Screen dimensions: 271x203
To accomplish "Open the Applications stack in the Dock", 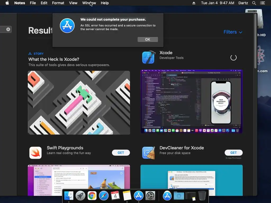I will click(167, 196).
